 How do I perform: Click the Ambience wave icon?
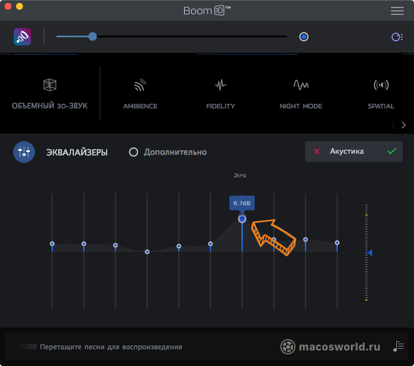pyautogui.click(x=140, y=85)
